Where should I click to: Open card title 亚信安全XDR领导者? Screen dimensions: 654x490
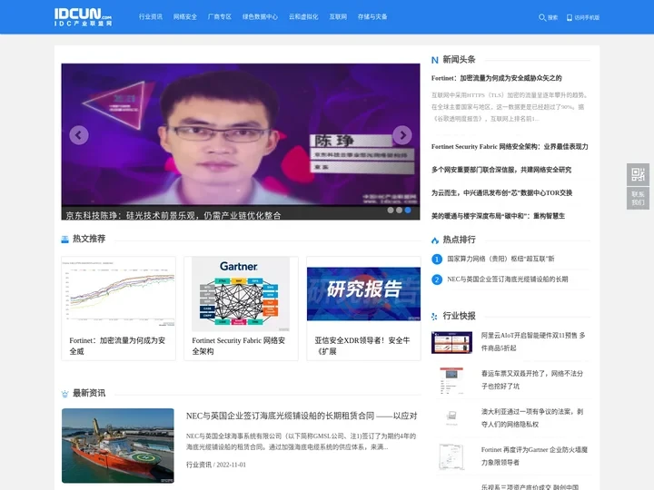(362, 346)
